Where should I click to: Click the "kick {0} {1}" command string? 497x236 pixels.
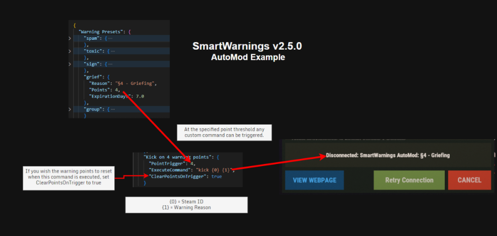[x=215, y=170]
